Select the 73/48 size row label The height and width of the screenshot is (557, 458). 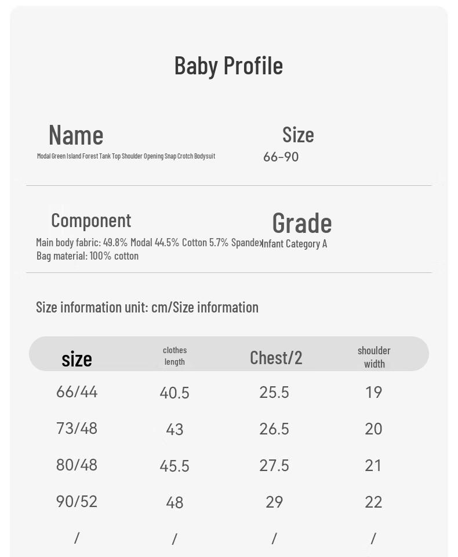(77, 429)
